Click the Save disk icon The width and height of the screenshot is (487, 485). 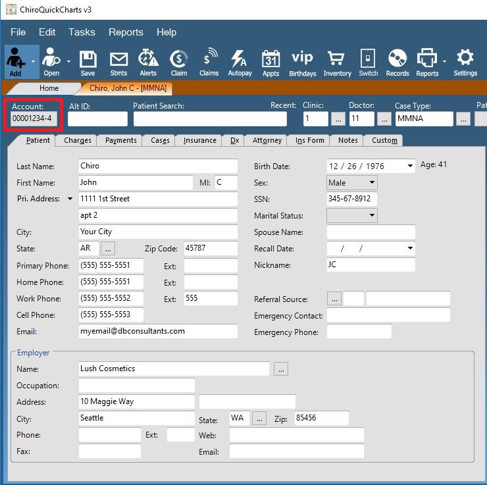tap(88, 61)
